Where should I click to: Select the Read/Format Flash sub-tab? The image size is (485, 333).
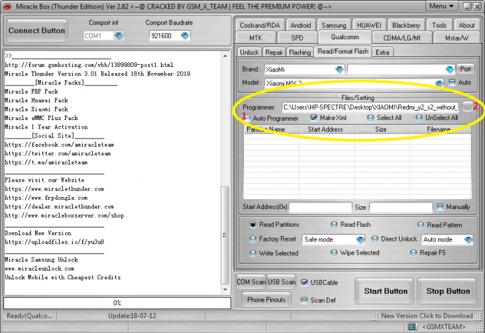pos(343,52)
